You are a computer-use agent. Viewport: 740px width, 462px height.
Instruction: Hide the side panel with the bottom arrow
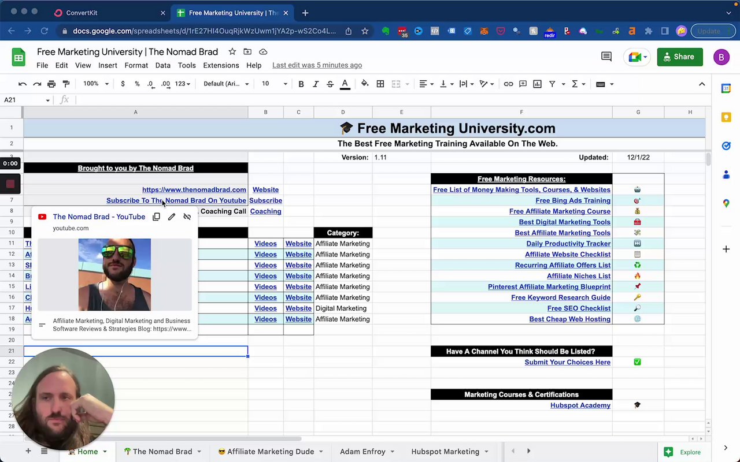click(x=726, y=448)
